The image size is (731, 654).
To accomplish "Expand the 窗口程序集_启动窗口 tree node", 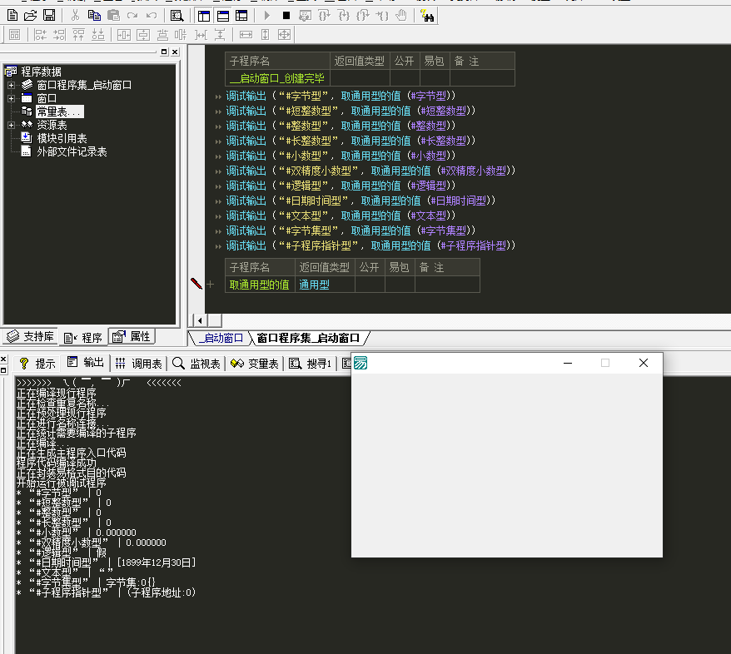I will (x=11, y=85).
